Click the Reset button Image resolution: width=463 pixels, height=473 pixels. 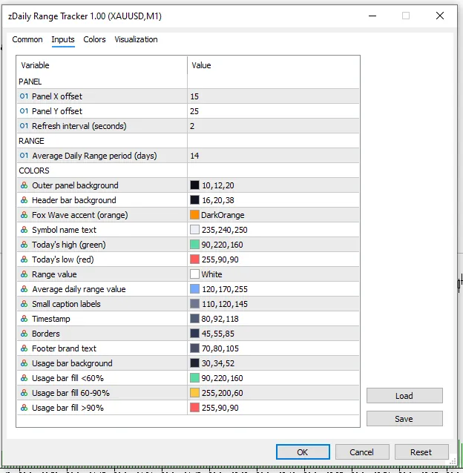421,452
